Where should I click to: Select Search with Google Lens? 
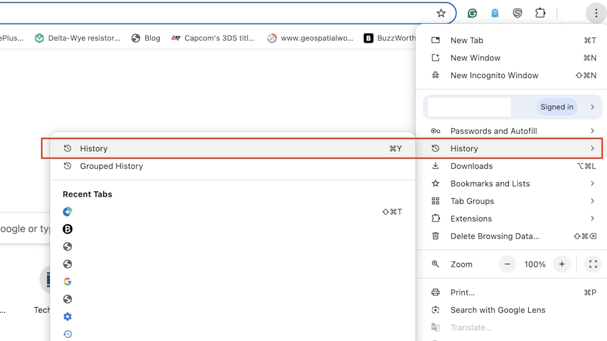[511, 310]
